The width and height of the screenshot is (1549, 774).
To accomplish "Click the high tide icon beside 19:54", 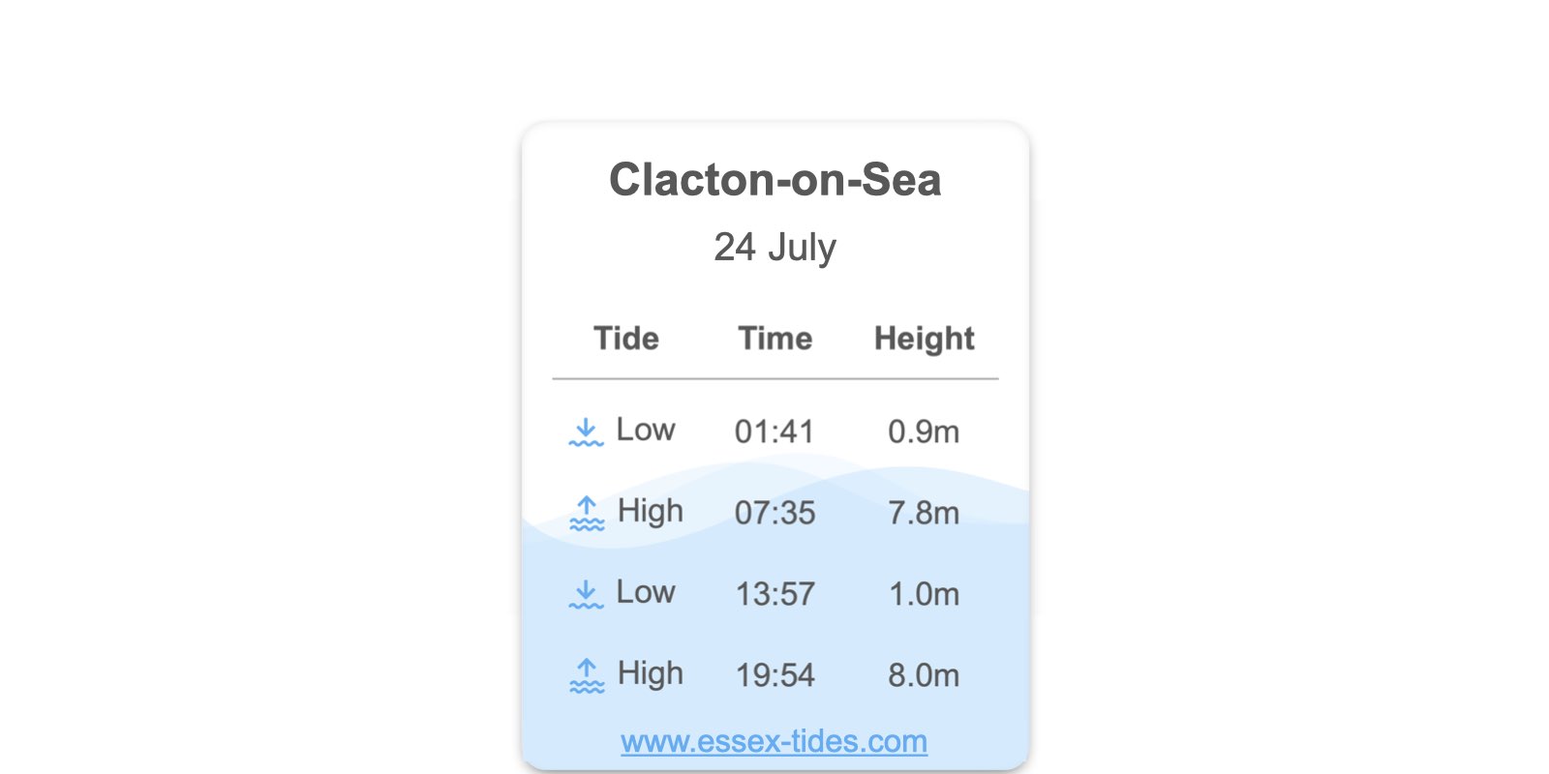I will click(587, 675).
